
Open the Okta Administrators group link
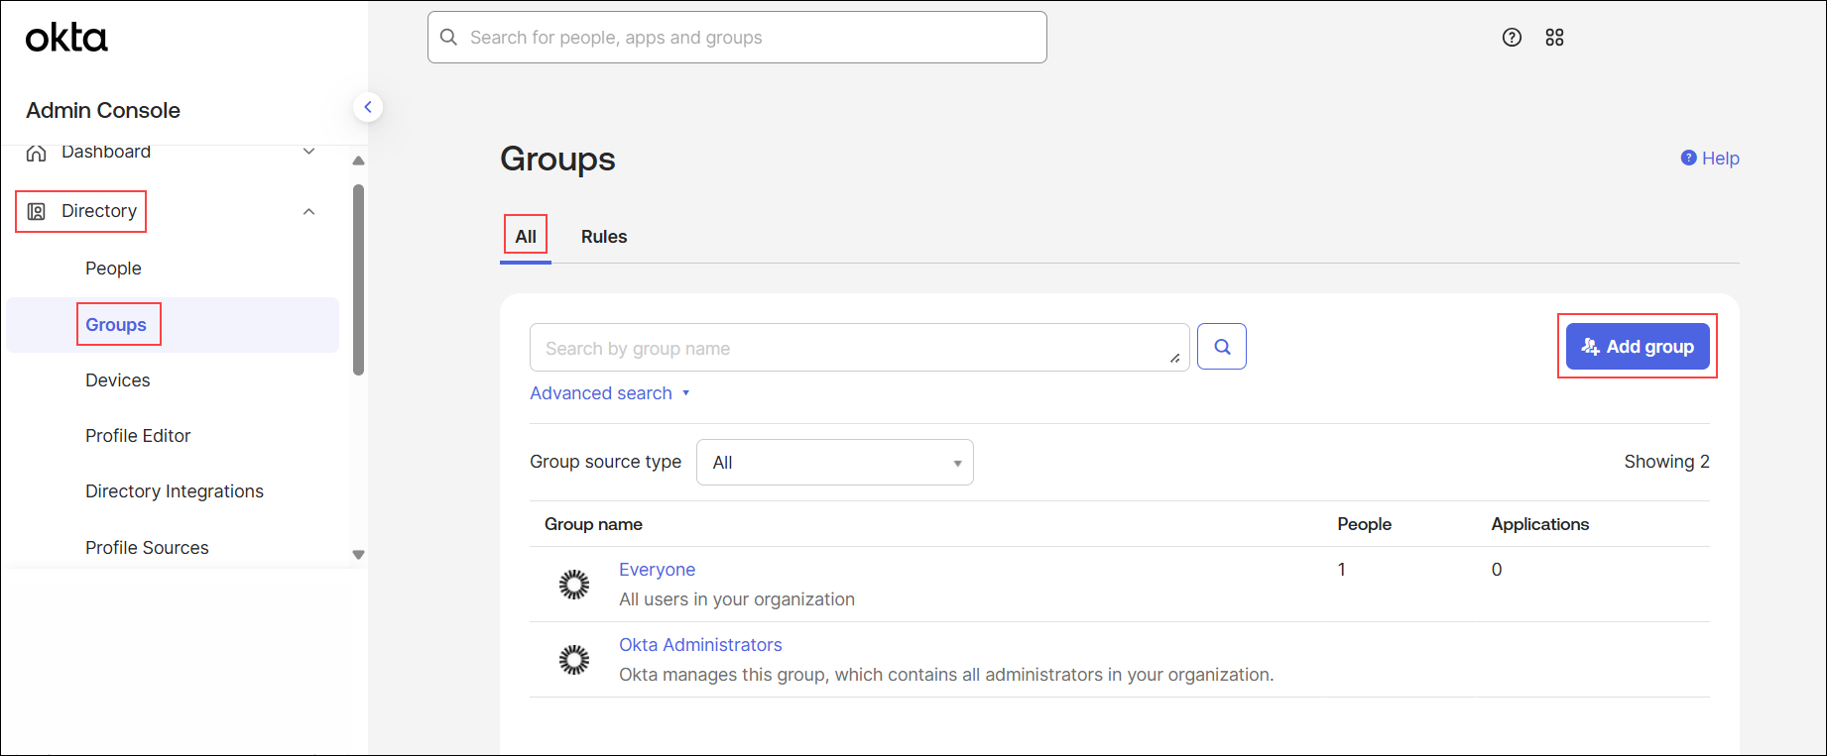click(x=700, y=645)
